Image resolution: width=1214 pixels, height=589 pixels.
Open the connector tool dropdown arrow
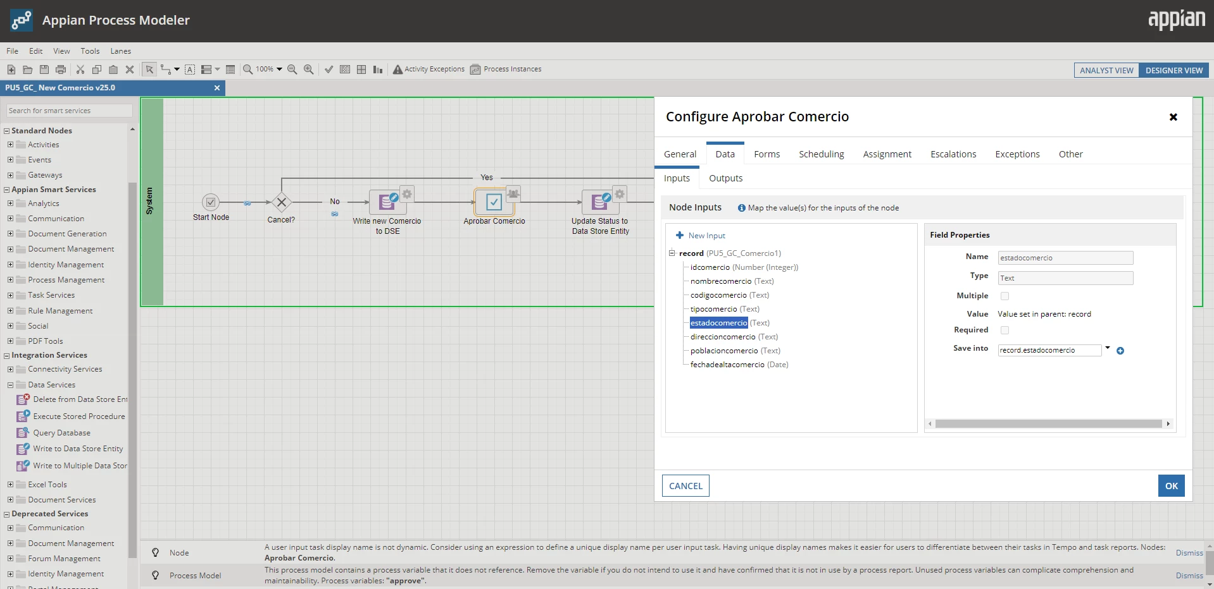(x=177, y=70)
